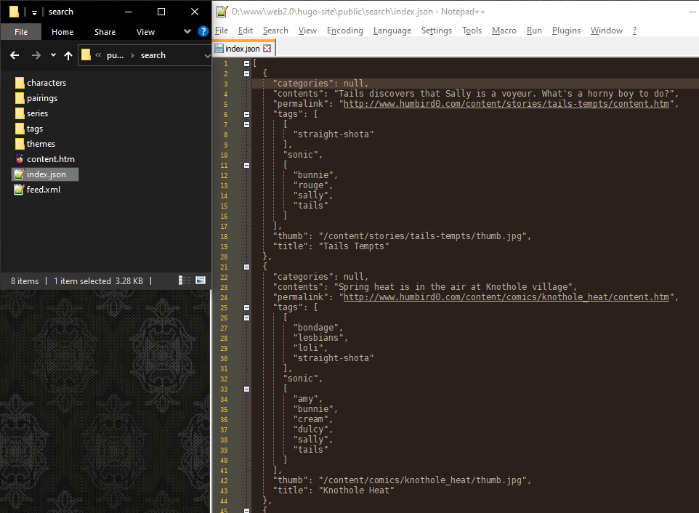
Task: Click the Back arrow in File Explorer
Action: click(15, 55)
